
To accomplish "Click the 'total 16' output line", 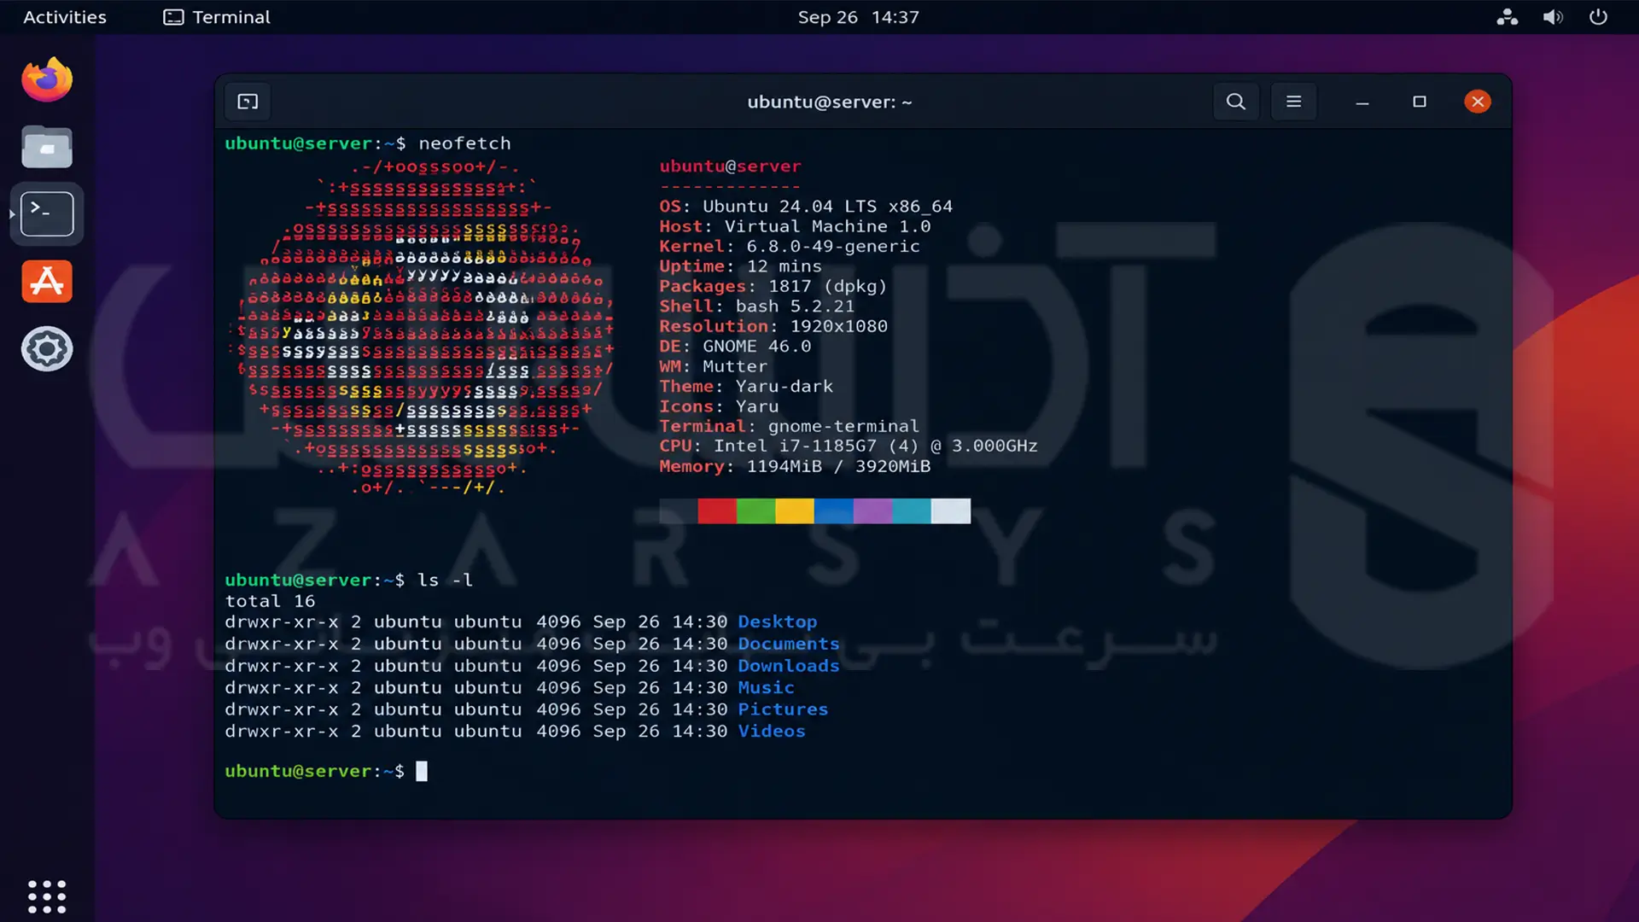I will point(270,601).
